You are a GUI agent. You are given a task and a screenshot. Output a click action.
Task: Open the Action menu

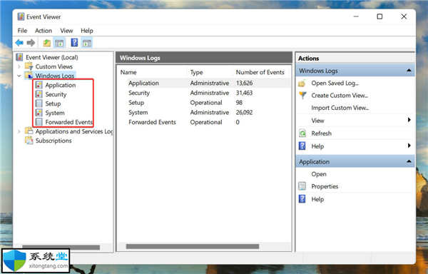44,31
